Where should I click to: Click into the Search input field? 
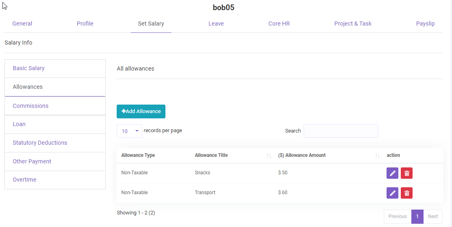point(341,131)
